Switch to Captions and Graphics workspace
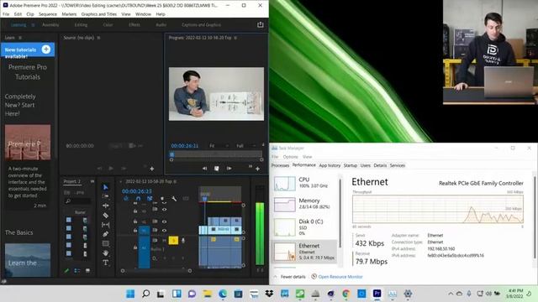Screen dimensions: 538x302 pyautogui.click(x=202, y=24)
